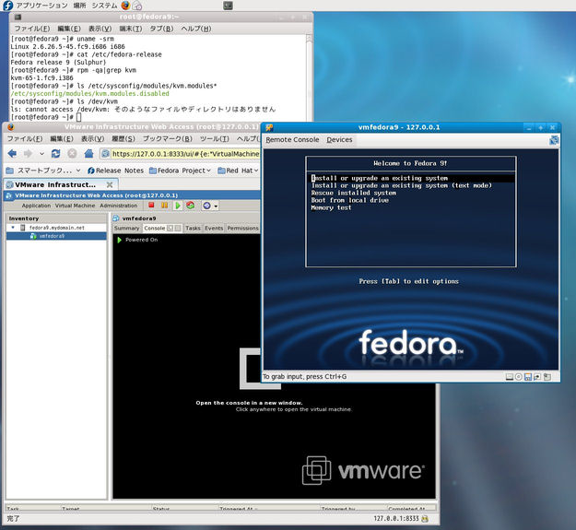Expand the Fedora Project bookmark folder
The height and width of the screenshot is (530, 576).
point(180,171)
